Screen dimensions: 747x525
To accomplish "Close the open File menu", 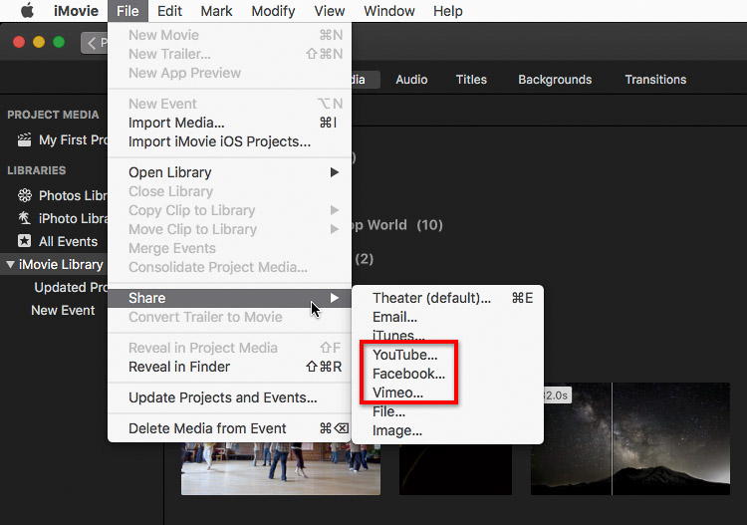I will coord(127,11).
